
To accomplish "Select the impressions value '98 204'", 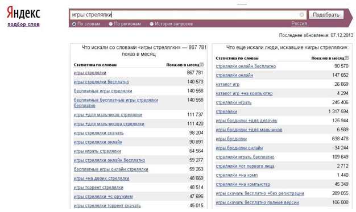I will click(196, 133).
